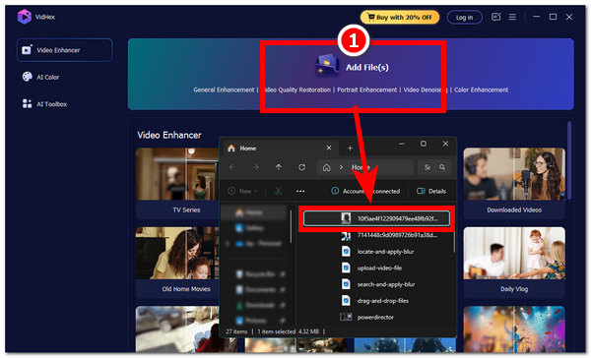Close the Home tab in File Explorer

pos(329,148)
